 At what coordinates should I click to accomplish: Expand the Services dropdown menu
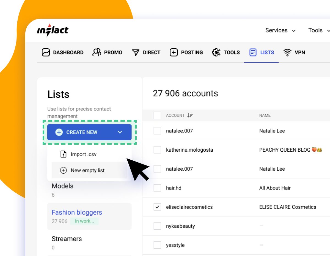coord(280,30)
